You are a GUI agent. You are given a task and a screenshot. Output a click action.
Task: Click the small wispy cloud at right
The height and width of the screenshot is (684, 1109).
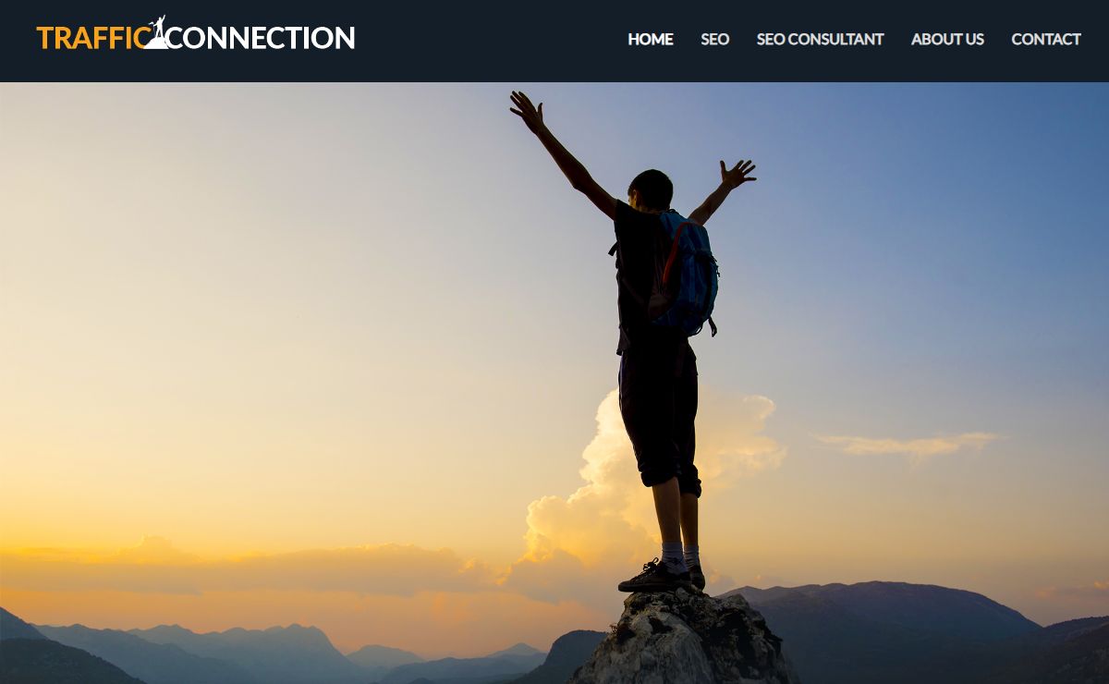click(910, 446)
